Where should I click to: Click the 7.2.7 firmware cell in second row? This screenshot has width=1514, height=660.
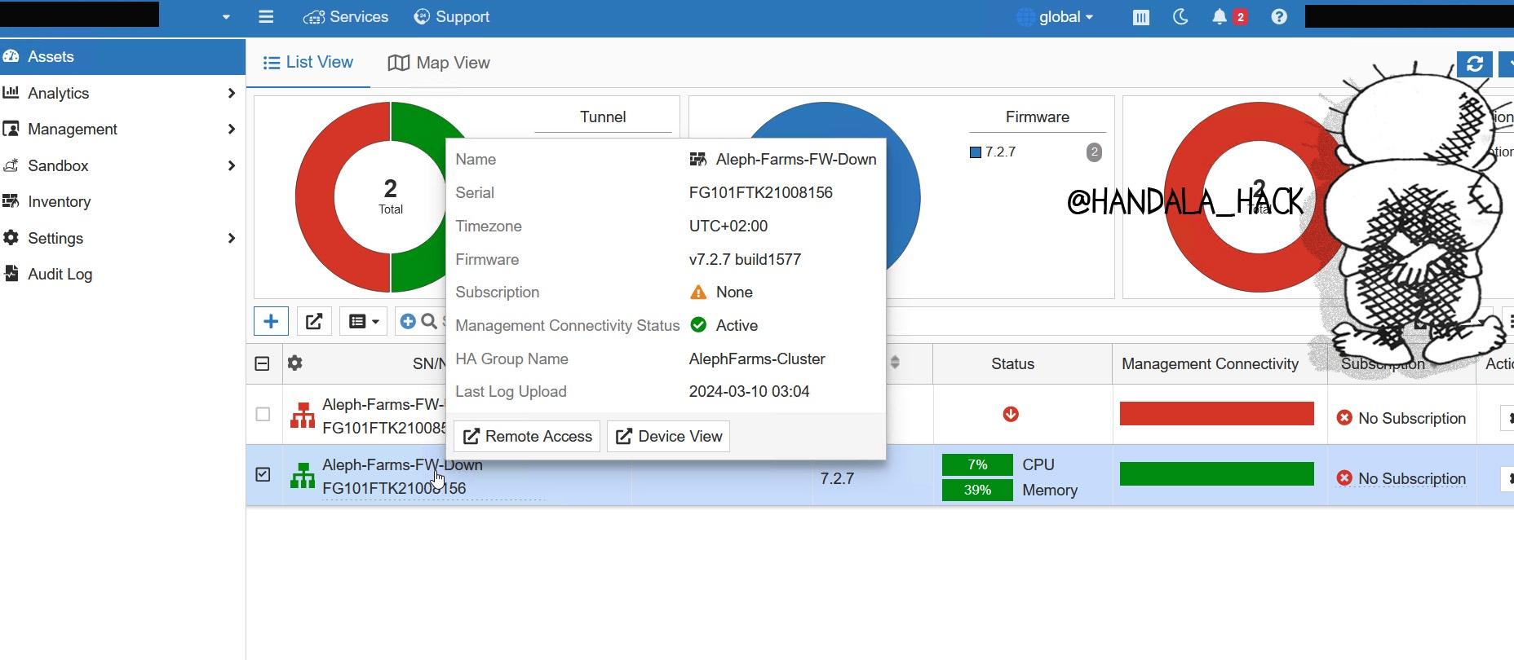(x=837, y=478)
